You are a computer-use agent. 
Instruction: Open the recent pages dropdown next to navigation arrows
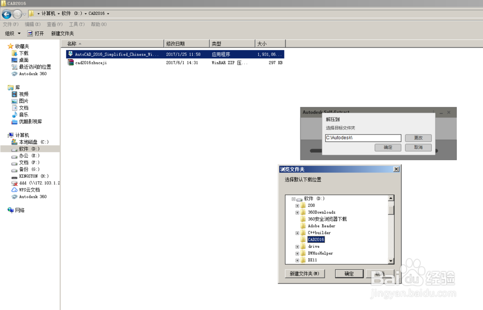25,14
